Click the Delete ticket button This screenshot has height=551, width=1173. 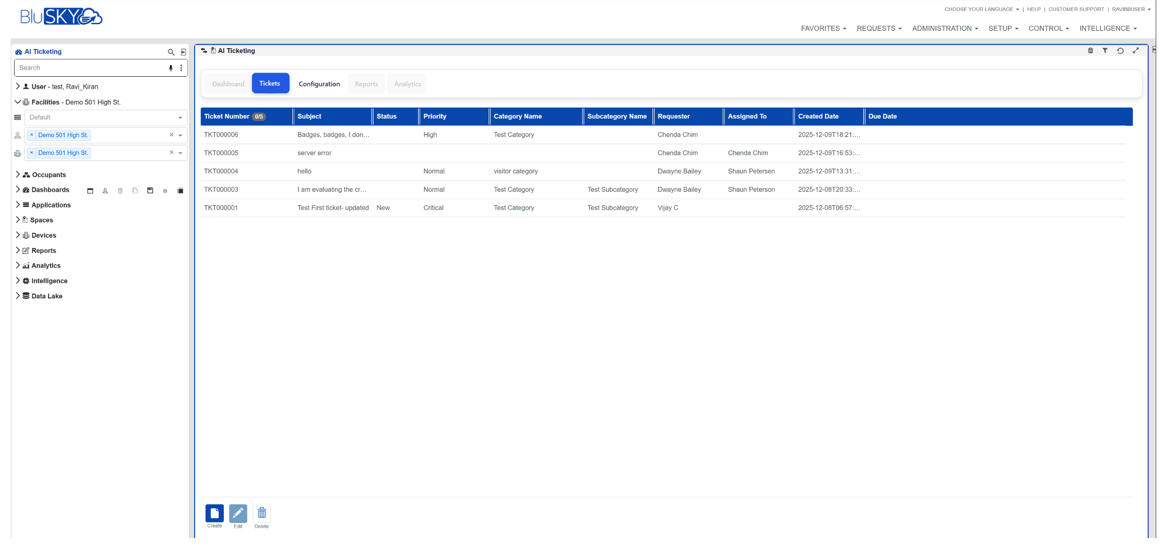tap(262, 513)
